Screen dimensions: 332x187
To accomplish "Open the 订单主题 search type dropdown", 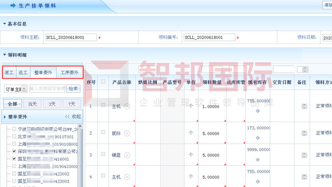I will click(x=24, y=89).
